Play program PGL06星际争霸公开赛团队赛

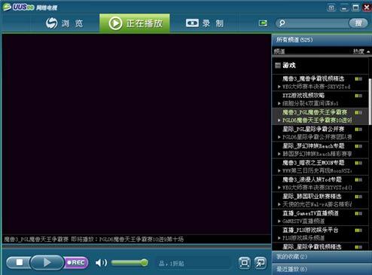[x=317, y=137]
